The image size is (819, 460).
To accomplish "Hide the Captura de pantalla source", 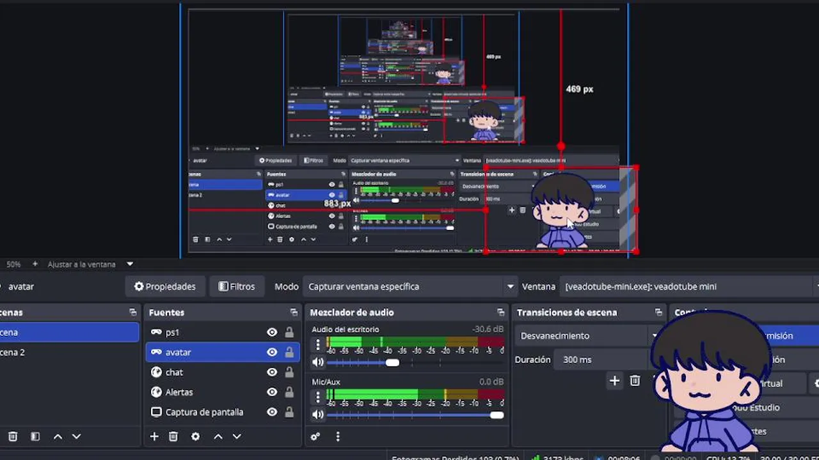I will [272, 412].
